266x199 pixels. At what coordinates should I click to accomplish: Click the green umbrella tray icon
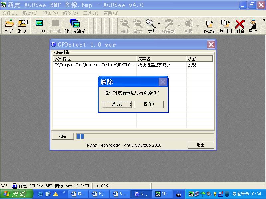(x=203, y=194)
